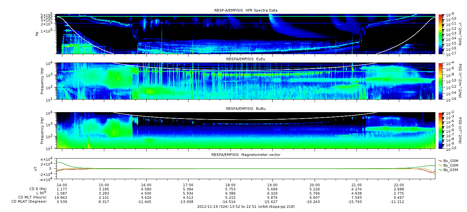This screenshot has height=212, width=467.
Task: Click the CD R (Re) row label
Action: [x=37, y=188]
